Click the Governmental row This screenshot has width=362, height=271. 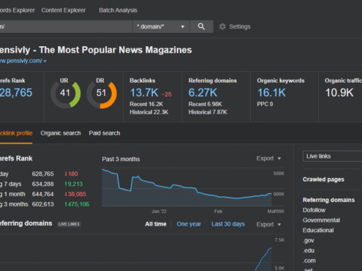(x=321, y=220)
